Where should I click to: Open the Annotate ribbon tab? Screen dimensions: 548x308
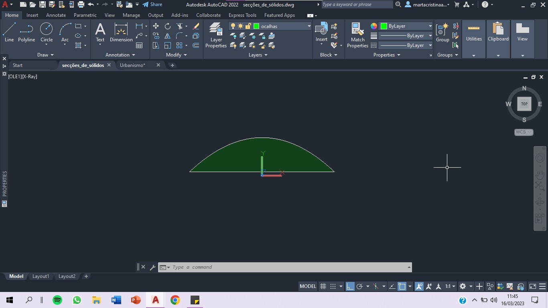(56, 15)
